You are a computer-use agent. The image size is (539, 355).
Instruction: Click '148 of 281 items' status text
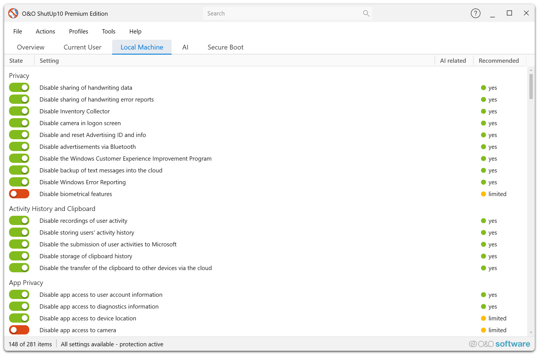point(30,344)
